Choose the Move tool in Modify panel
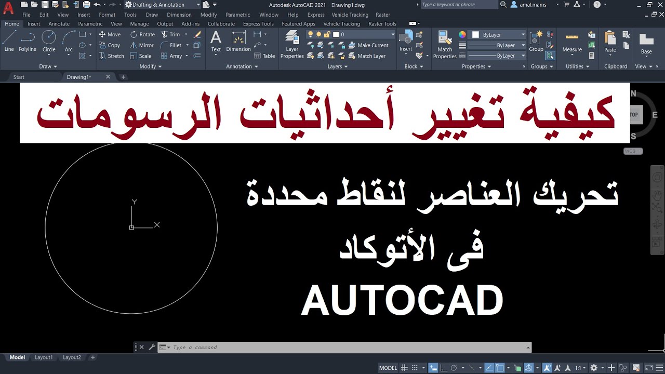This screenshot has width=665, height=374. click(x=110, y=34)
